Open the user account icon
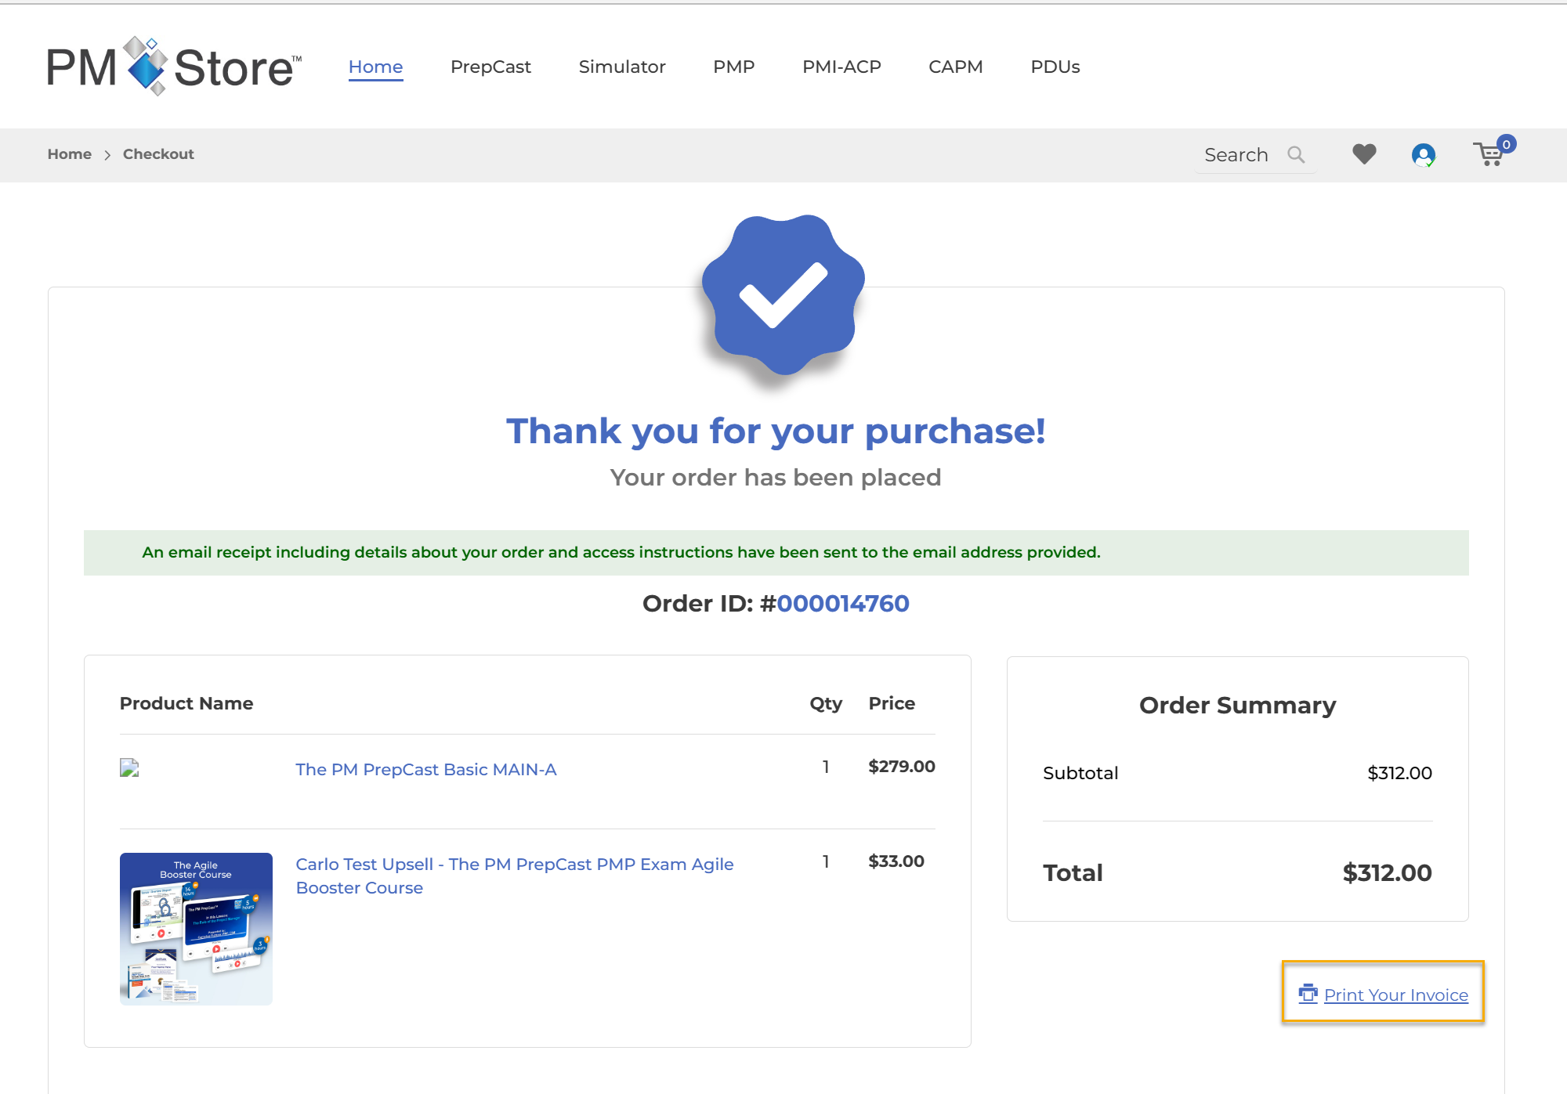This screenshot has width=1567, height=1094. (1424, 155)
